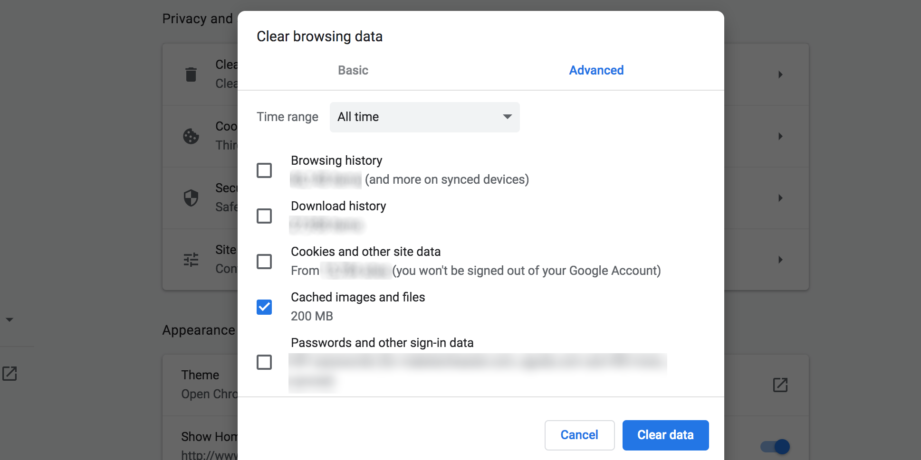921x460 pixels.
Task: Expand the Site settings row
Action: (781, 259)
